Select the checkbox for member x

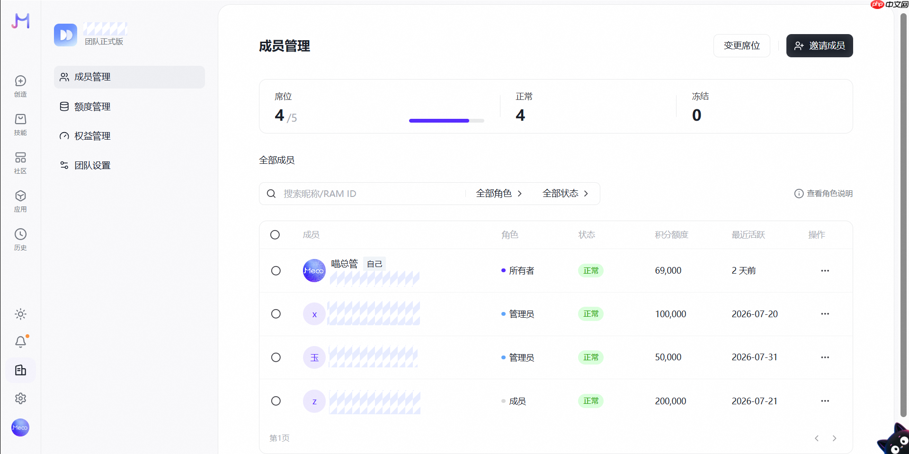pos(276,314)
